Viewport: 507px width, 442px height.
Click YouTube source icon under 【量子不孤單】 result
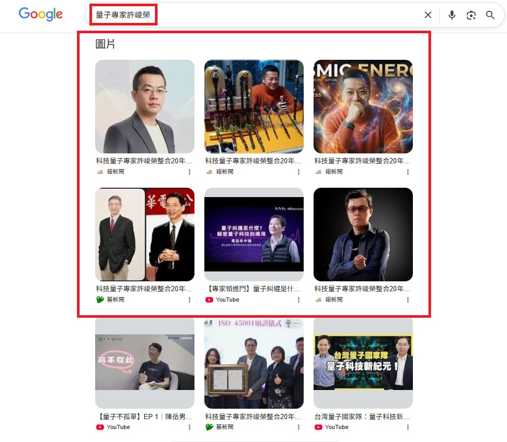[x=100, y=427]
